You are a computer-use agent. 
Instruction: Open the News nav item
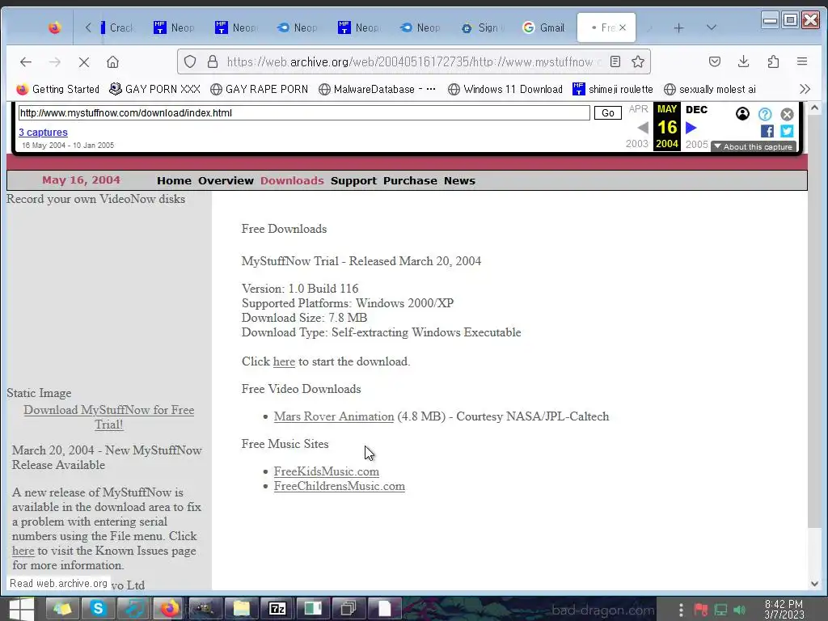pos(459,180)
